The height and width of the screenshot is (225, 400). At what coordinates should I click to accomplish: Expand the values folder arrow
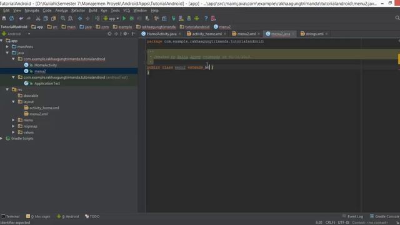coord(14,132)
